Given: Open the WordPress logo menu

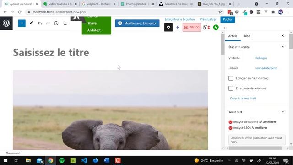Looking at the screenshot, I should click(x=6, y=23).
